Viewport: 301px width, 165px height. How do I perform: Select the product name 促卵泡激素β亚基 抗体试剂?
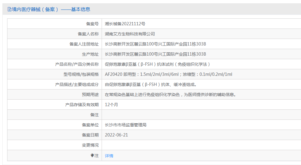coord(157,64)
